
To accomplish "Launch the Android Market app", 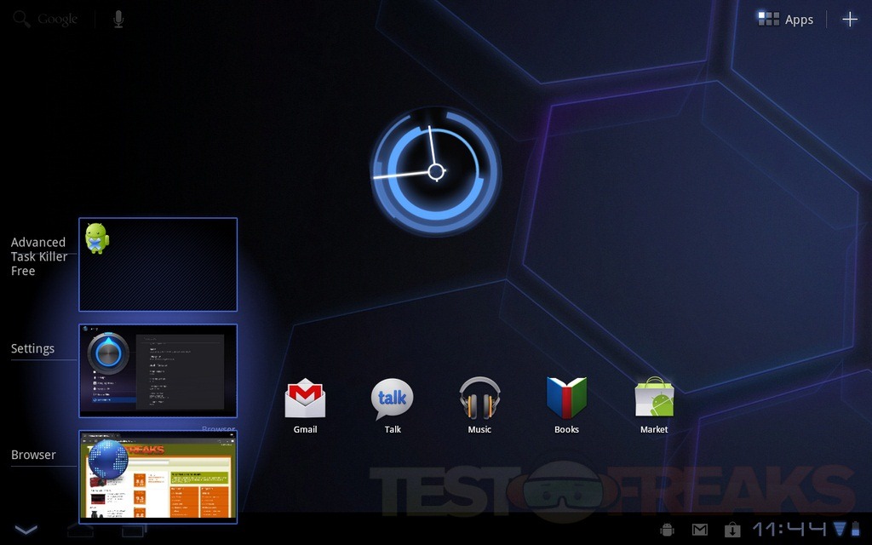I will 654,399.
